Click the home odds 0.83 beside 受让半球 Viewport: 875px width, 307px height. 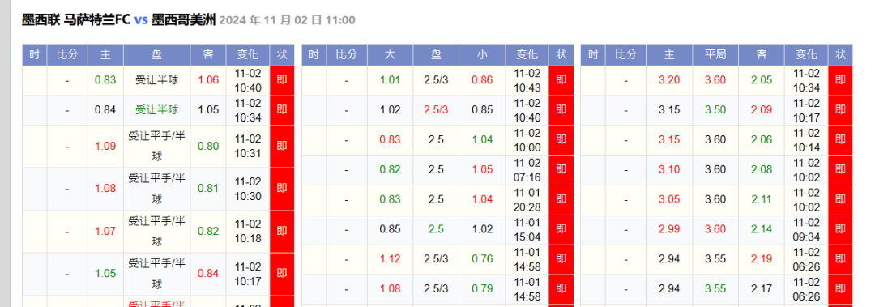pyautogui.click(x=105, y=80)
